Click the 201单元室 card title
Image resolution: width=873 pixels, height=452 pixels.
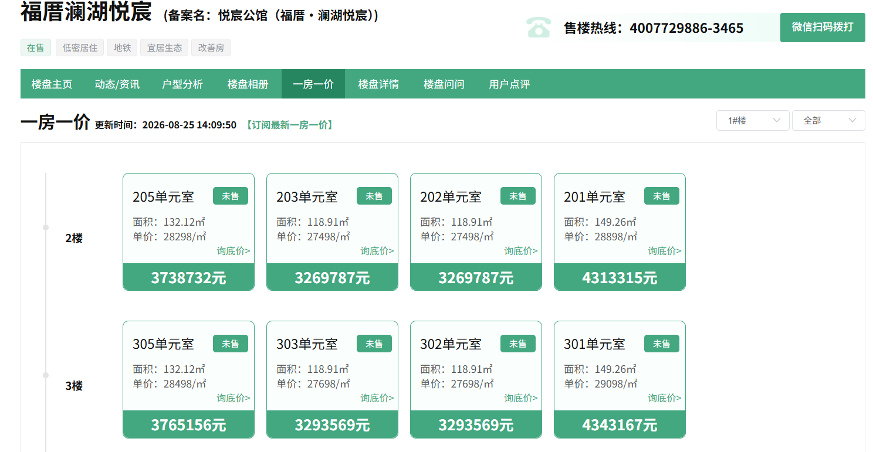click(594, 197)
